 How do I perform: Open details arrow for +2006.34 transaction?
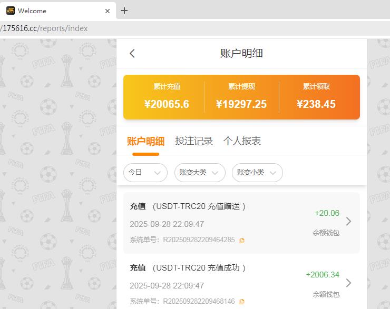click(348, 283)
